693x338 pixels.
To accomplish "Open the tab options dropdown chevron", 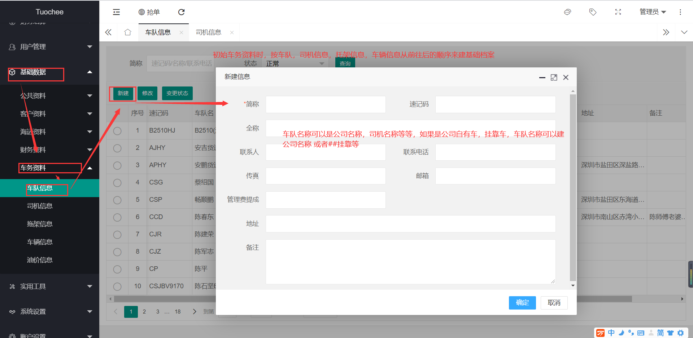I will click(684, 32).
